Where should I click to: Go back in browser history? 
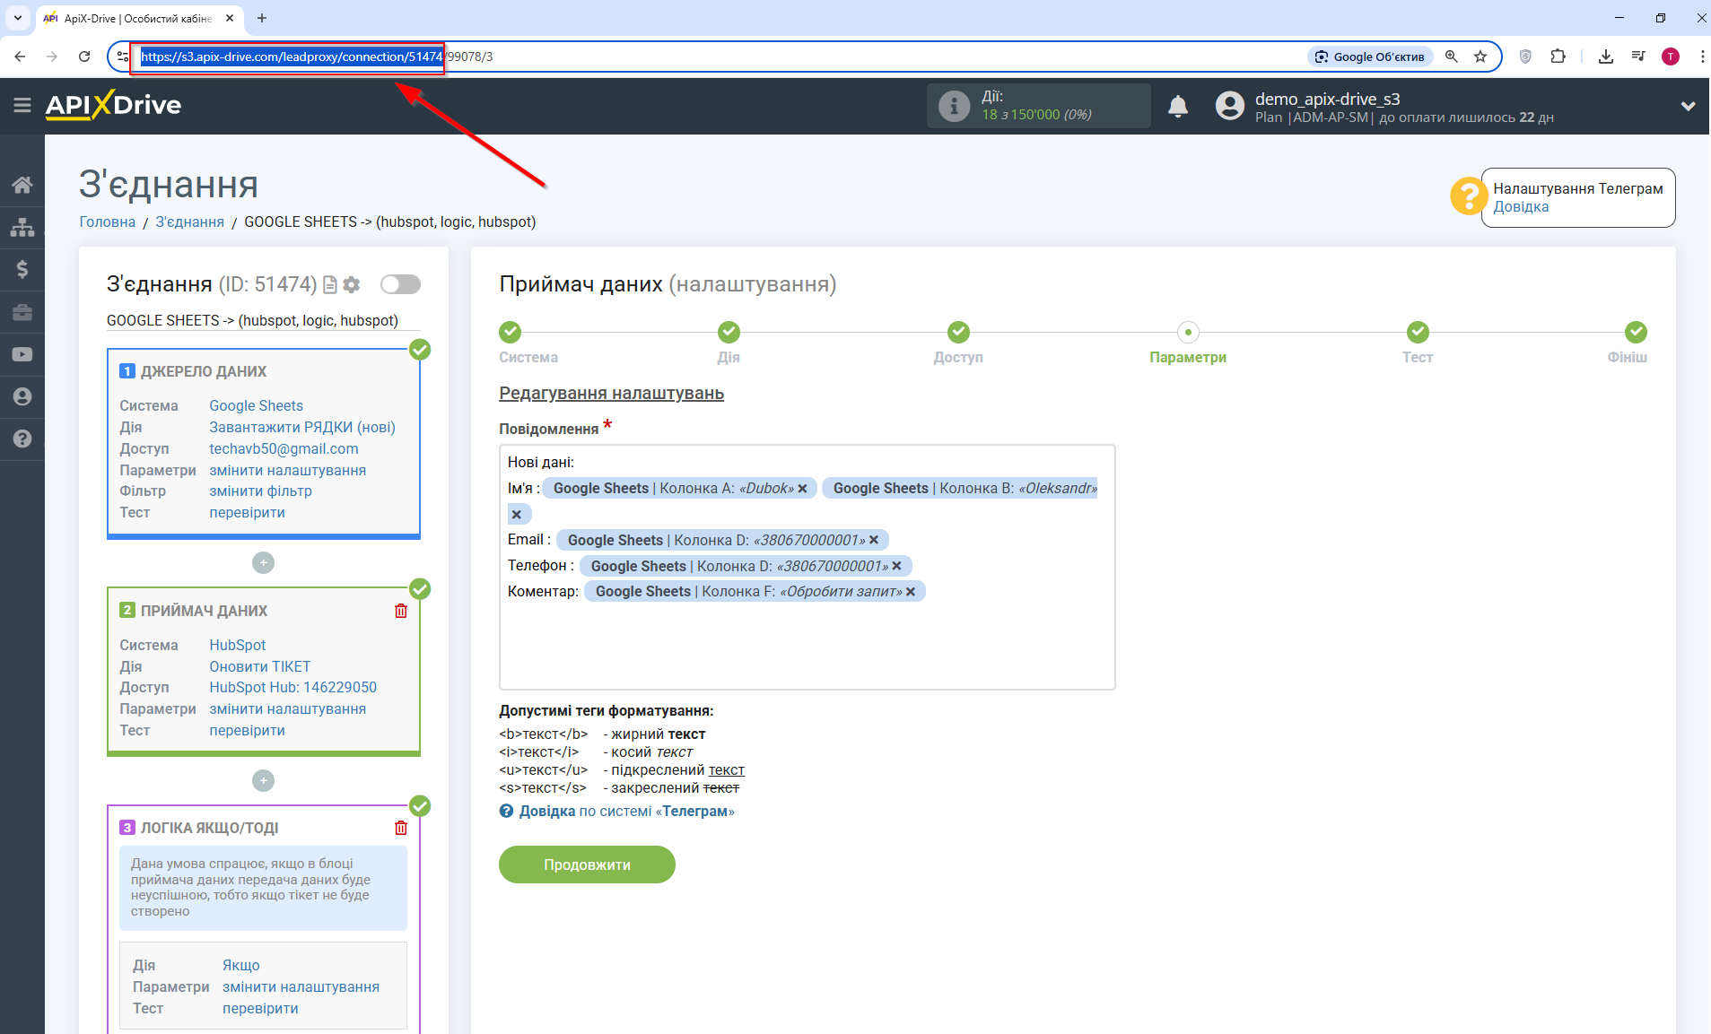20,56
